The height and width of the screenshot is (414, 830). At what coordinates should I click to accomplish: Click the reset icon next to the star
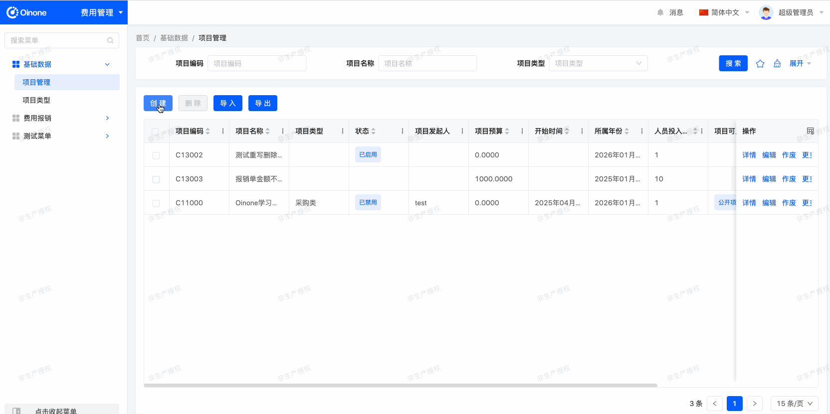(x=777, y=64)
